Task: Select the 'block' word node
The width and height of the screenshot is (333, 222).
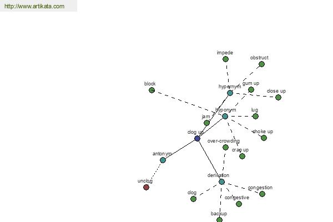Action: (x=152, y=90)
